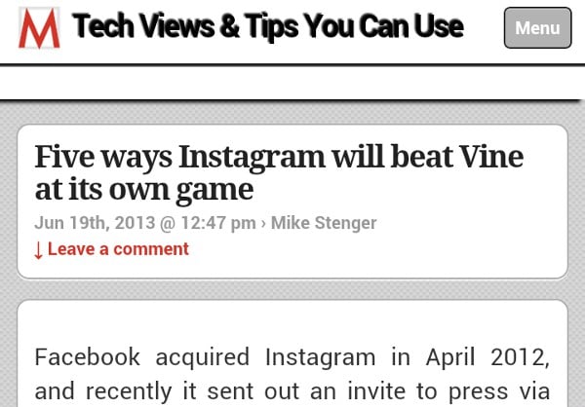The width and height of the screenshot is (585, 407).
Task: Click the red down arrow icon
Action: pyautogui.click(x=38, y=250)
